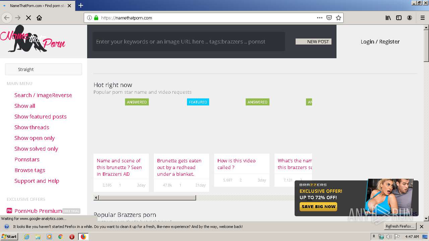
Task: Open Browse tags menu link
Action: click(30, 170)
